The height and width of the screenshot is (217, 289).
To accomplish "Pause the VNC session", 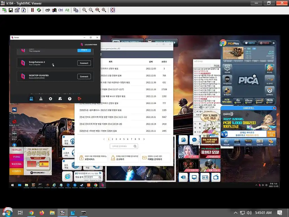I will pyautogui.click(x=32, y=10).
